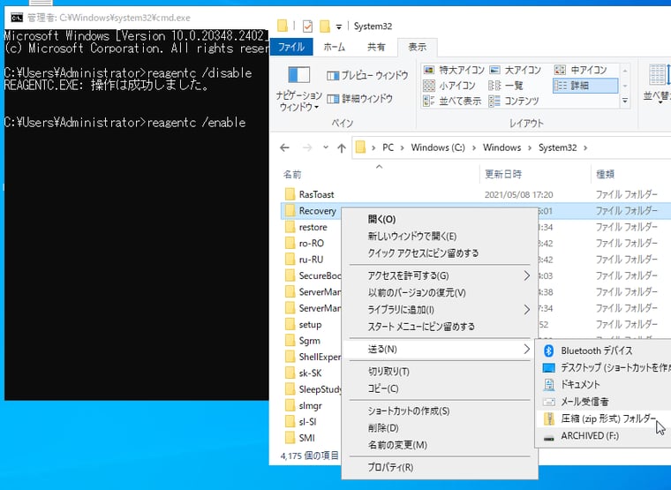
Task: Select the SMI folder
Action: click(x=307, y=438)
